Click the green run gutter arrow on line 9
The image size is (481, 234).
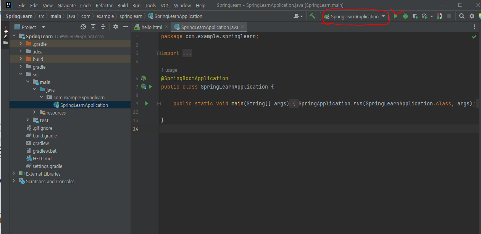pyautogui.click(x=147, y=103)
